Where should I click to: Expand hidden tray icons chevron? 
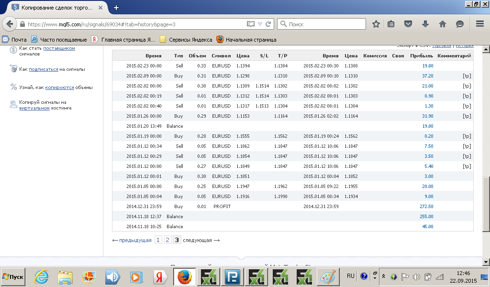tap(383, 276)
